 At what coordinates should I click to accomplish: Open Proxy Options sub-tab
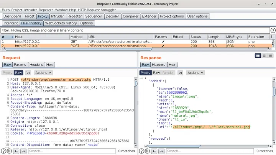click(x=86, y=23)
